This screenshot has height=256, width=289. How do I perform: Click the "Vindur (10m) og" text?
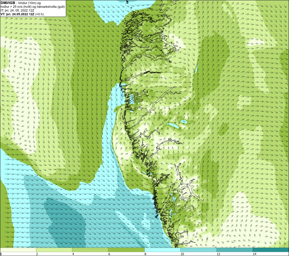29,3
